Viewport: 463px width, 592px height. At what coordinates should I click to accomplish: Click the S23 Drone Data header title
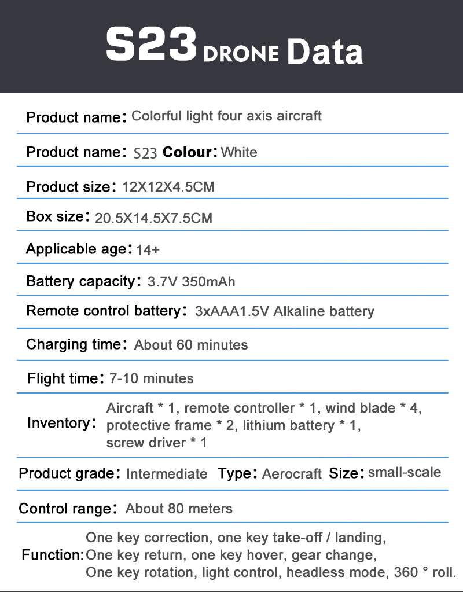[x=234, y=49]
